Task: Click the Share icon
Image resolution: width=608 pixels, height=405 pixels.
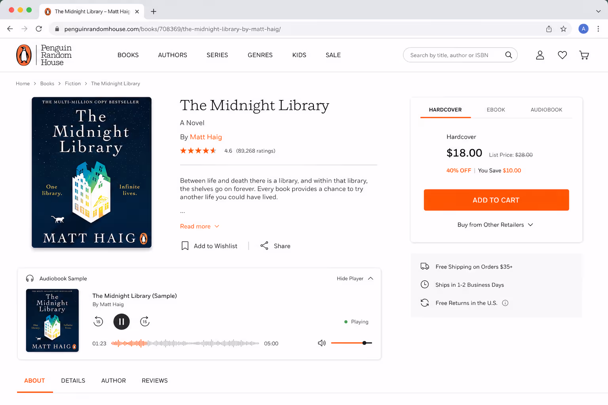Action: pos(264,246)
